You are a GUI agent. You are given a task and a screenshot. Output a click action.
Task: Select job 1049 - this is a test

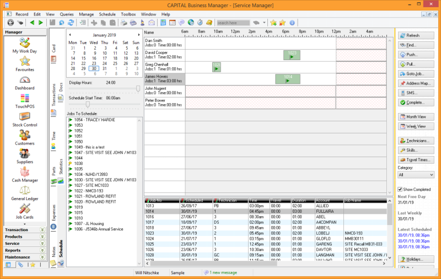pos(89,147)
